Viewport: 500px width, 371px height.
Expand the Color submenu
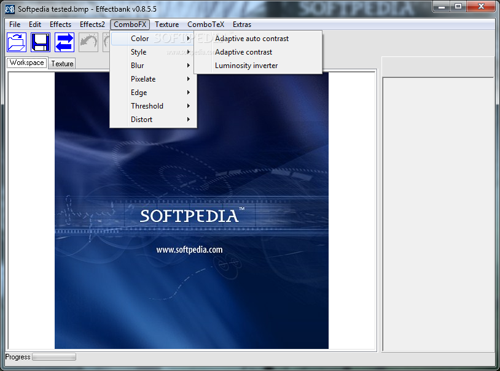[x=153, y=39]
